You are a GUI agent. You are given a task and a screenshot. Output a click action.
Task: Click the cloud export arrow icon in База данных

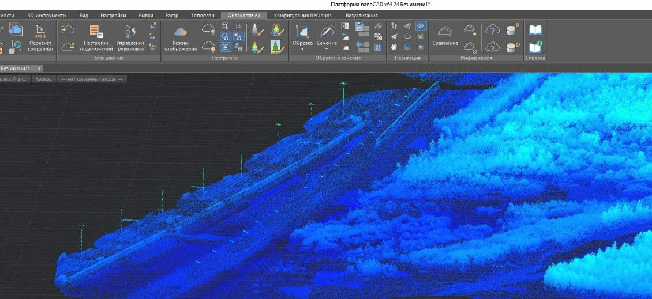[68, 47]
